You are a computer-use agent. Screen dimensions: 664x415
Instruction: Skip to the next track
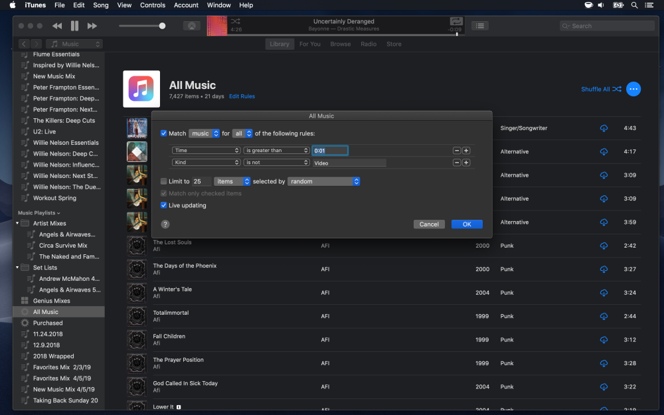(92, 26)
